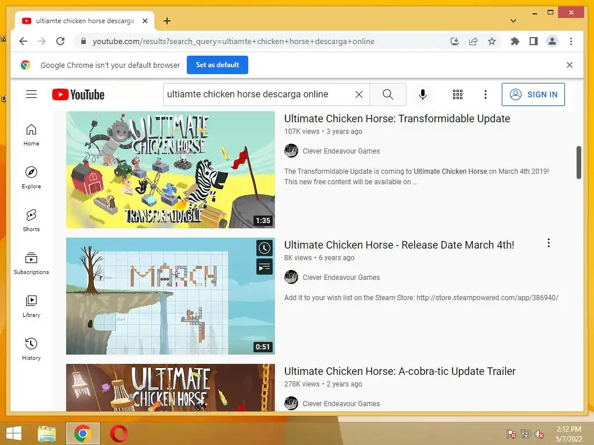Screen dimensions: 594x445
Task: Click Steam Store description of Release video
Action: pyautogui.click(x=421, y=297)
